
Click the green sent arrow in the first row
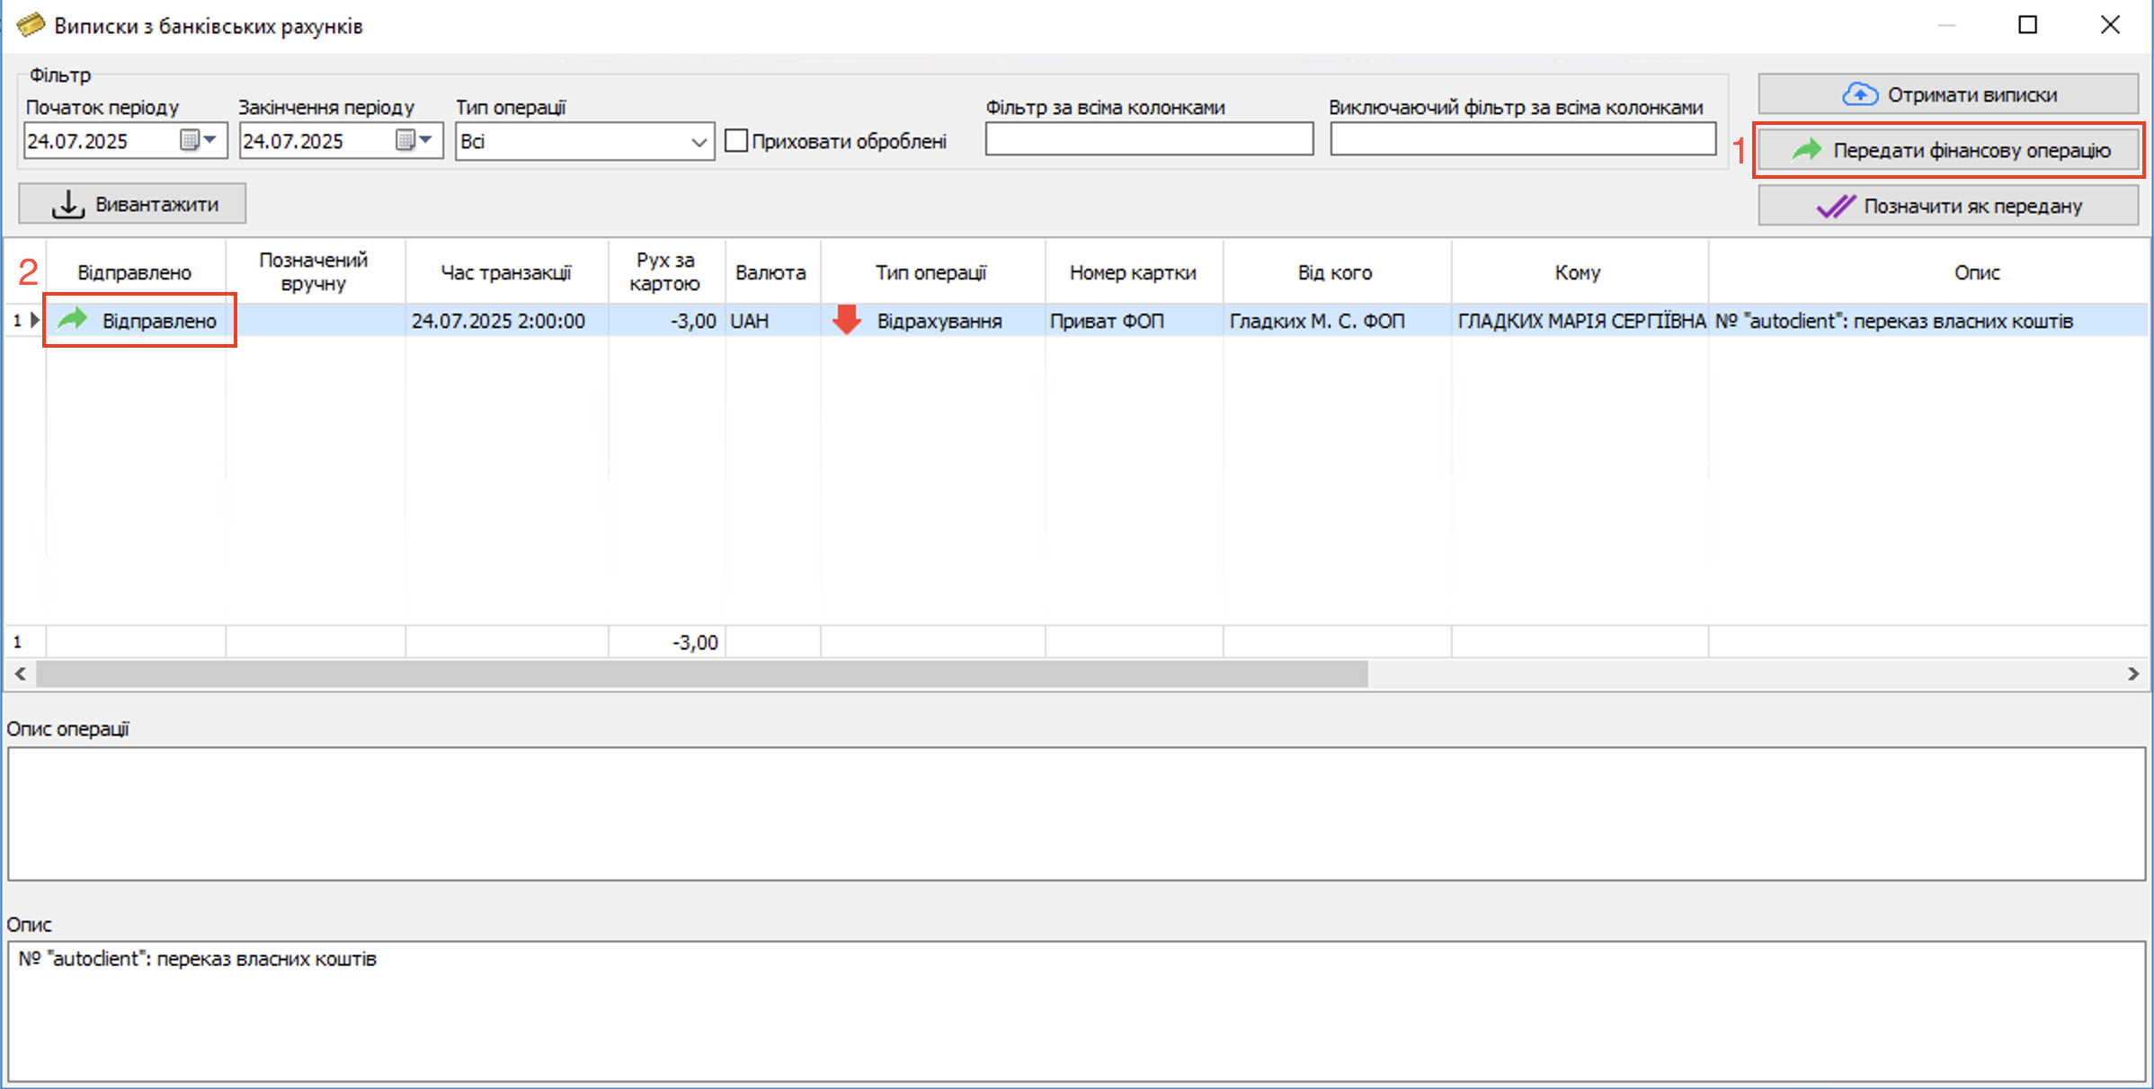coord(73,319)
